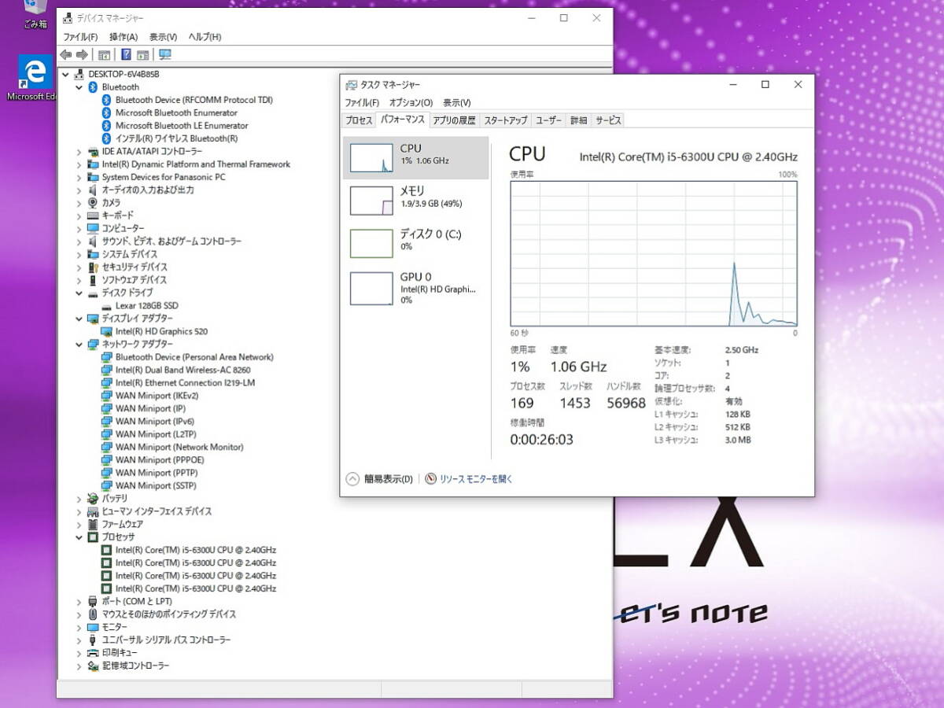Click the circled chevron icon beside 簡易表示(D)
The image size is (944, 708).
pos(352,478)
